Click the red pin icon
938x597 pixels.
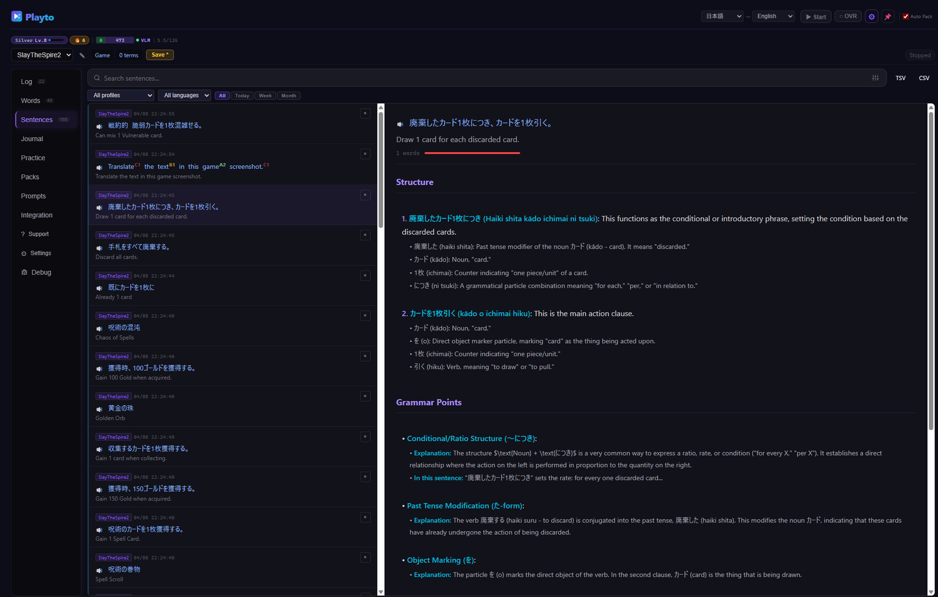pos(888,17)
